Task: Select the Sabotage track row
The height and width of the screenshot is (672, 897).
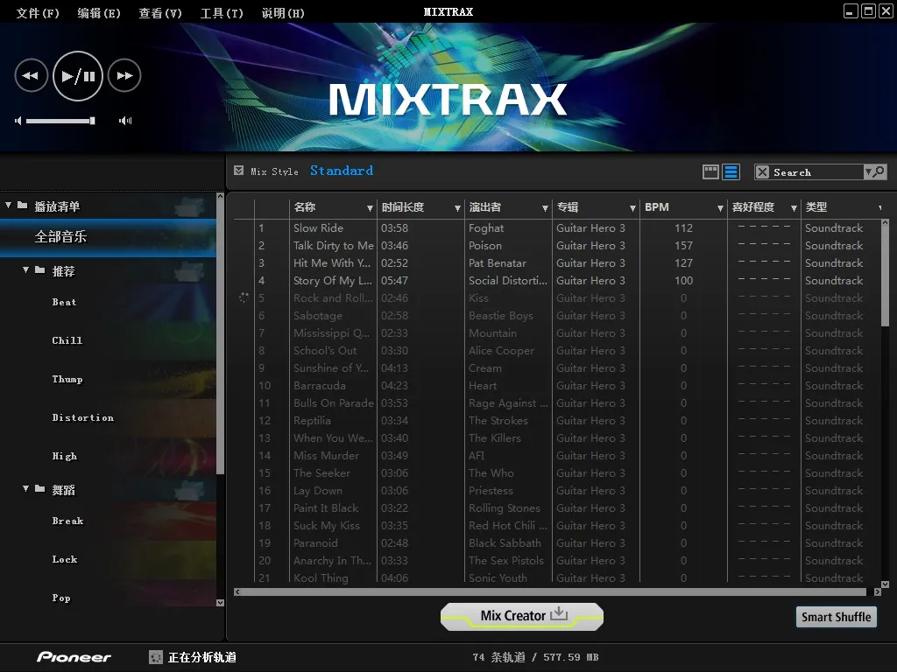Action: [x=558, y=315]
